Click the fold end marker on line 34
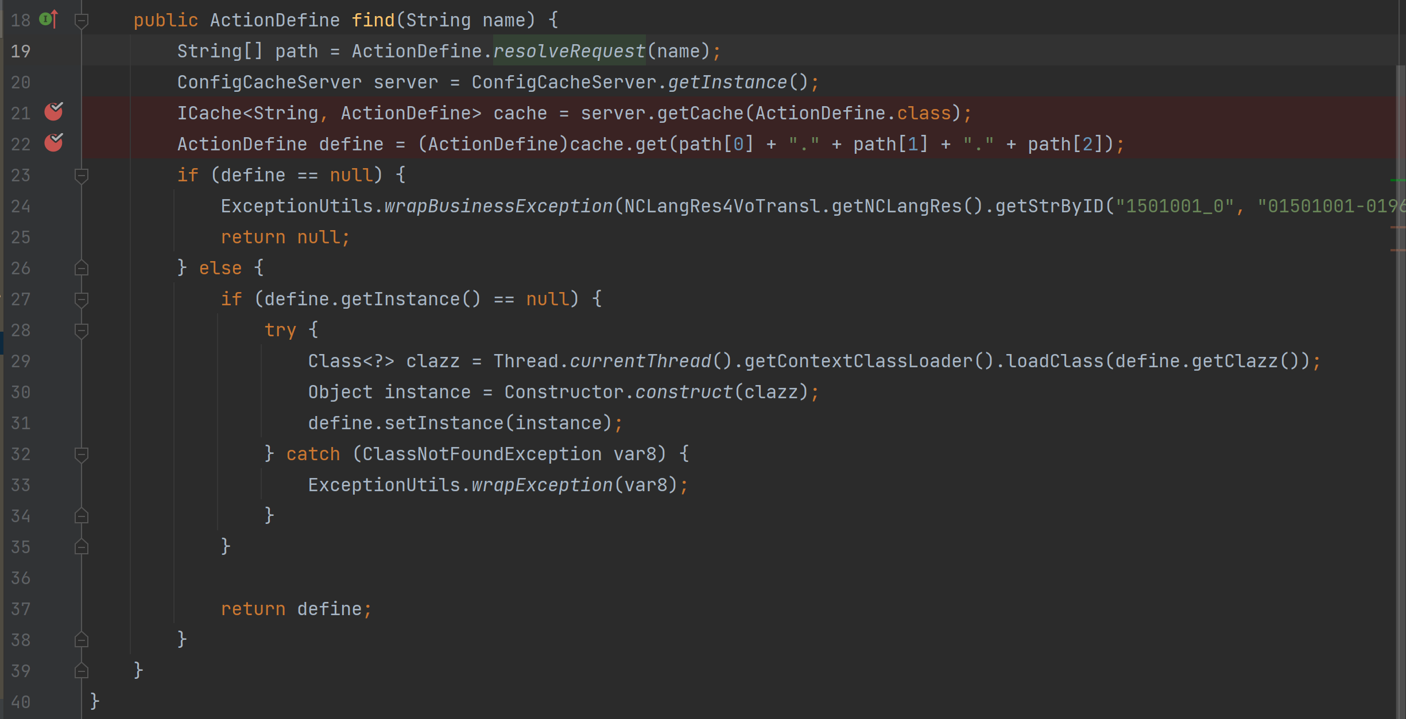The width and height of the screenshot is (1406, 719). [x=82, y=516]
